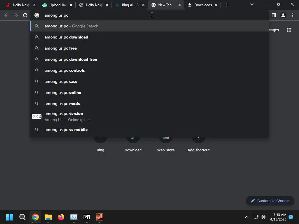Open the network icon in the tray
This screenshot has width=299, height=224.
coord(256,217)
